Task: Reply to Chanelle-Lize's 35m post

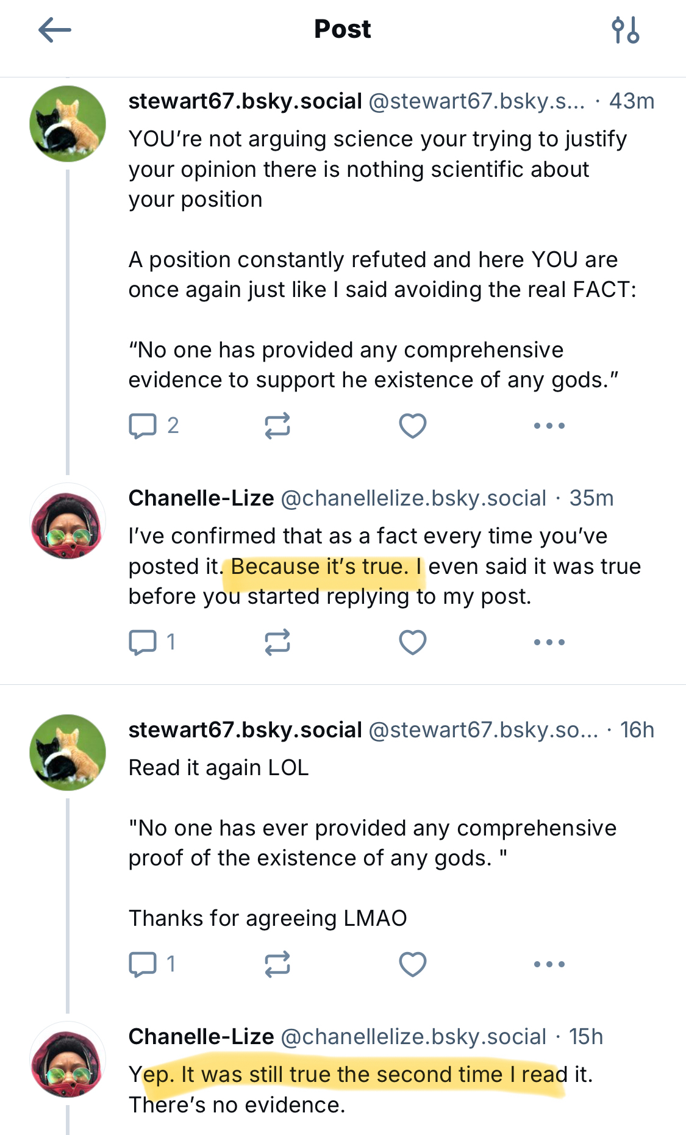Action: click(x=143, y=642)
